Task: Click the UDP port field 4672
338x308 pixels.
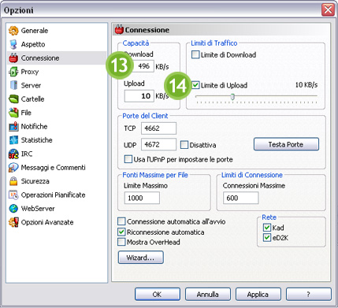Action: [x=158, y=144]
